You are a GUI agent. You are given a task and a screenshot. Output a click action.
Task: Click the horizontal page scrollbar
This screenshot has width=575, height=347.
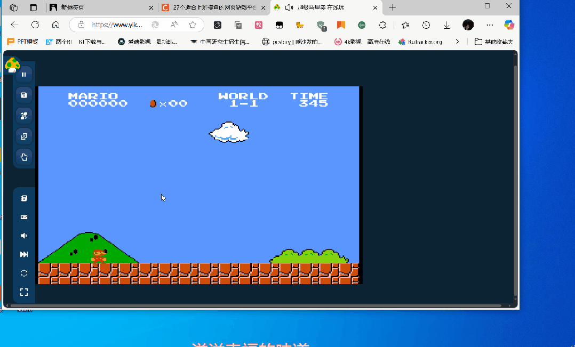click(255, 305)
